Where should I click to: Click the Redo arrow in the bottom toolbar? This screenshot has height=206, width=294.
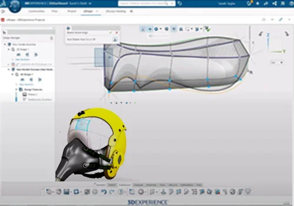tap(112, 192)
